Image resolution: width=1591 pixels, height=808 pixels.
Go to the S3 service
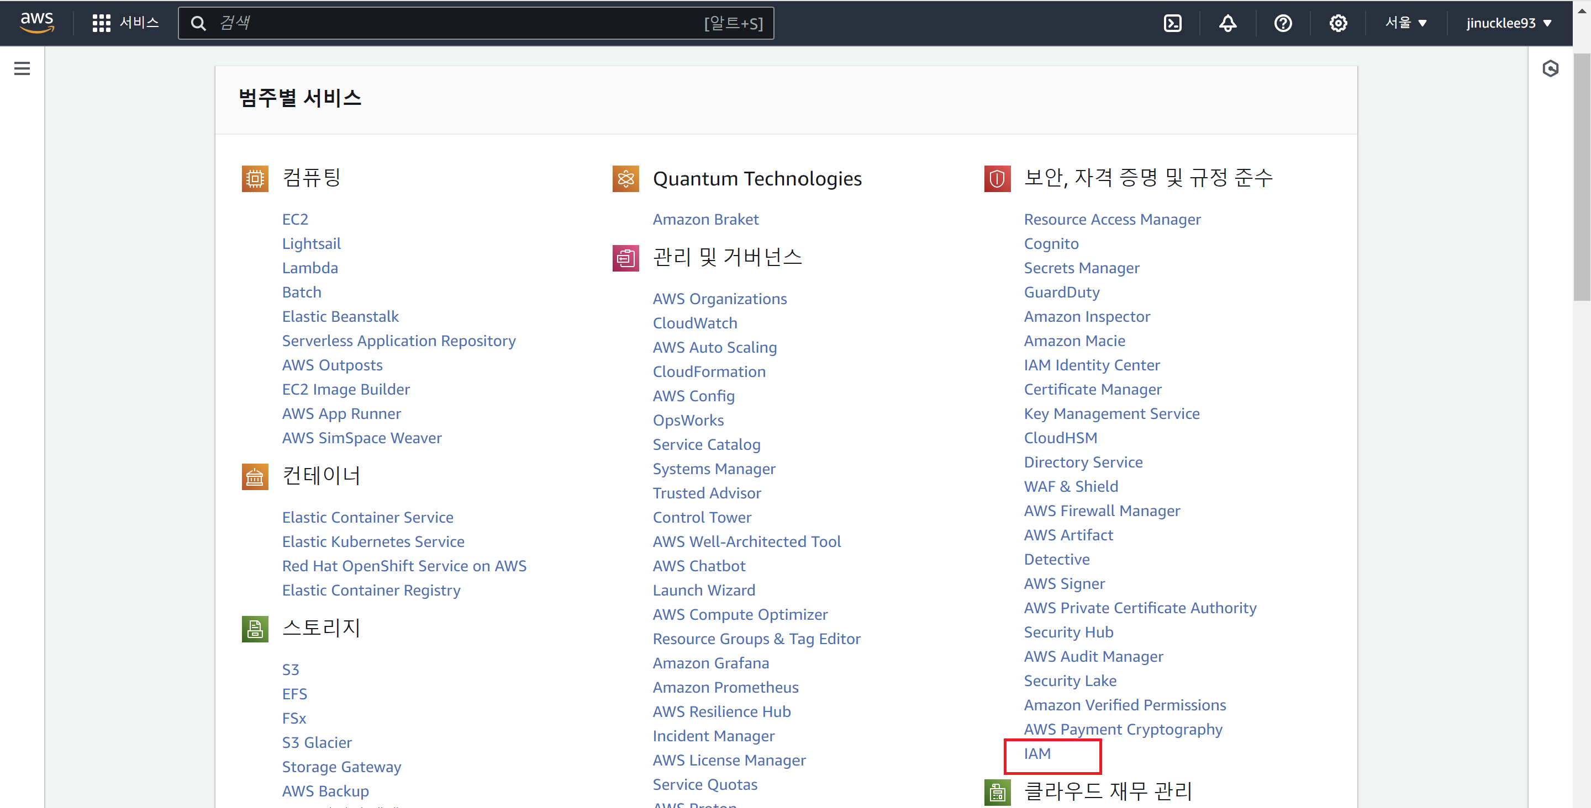coord(290,669)
